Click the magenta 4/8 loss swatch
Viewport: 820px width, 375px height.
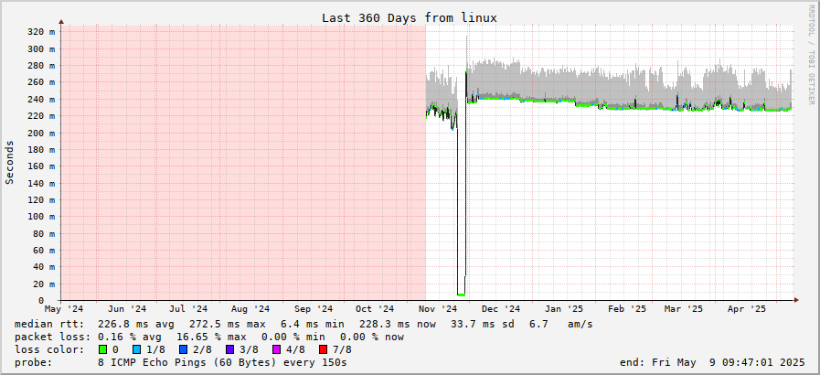point(277,349)
